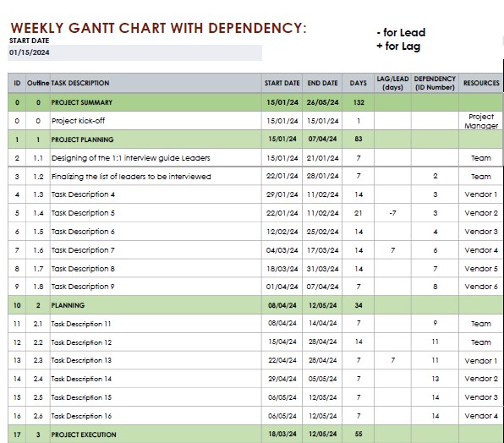Viewport: 504px width, 443px height.
Task: Select the RESOURCES column header
Action: 481,83
